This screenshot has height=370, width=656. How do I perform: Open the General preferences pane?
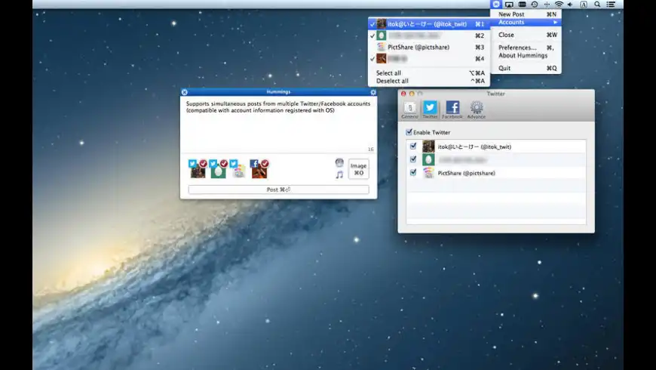point(409,109)
